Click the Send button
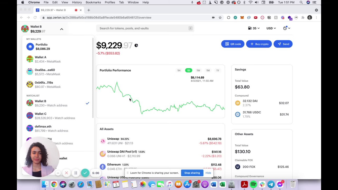The height and width of the screenshot is (190, 338). coord(283,44)
